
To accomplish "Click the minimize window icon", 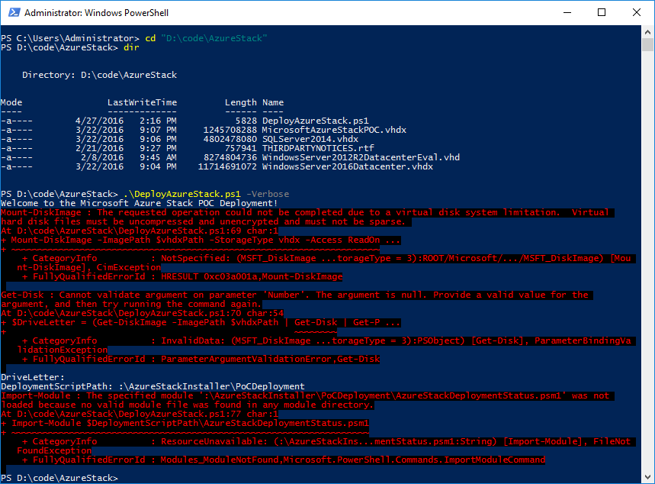I will coord(567,12).
